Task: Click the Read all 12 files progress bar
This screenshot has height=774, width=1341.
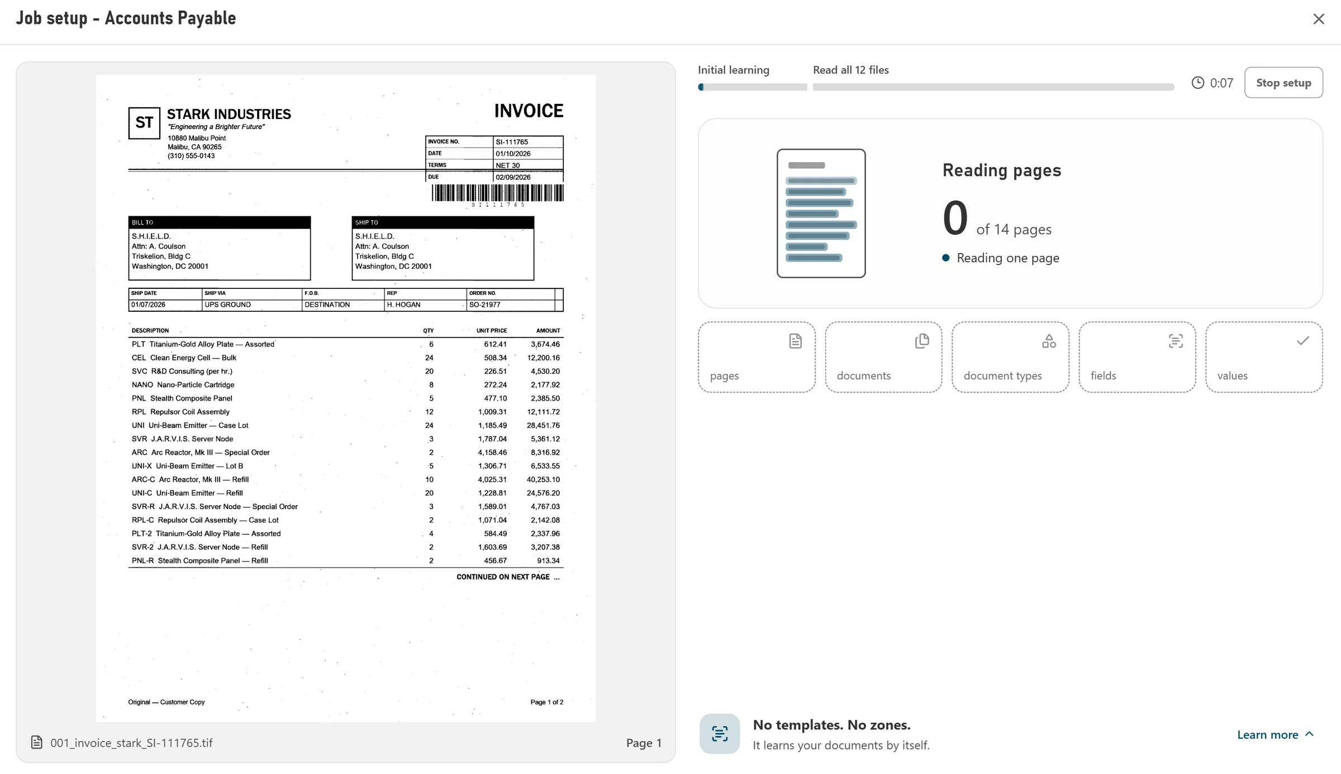Action: pyautogui.click(x=993, y=87)
